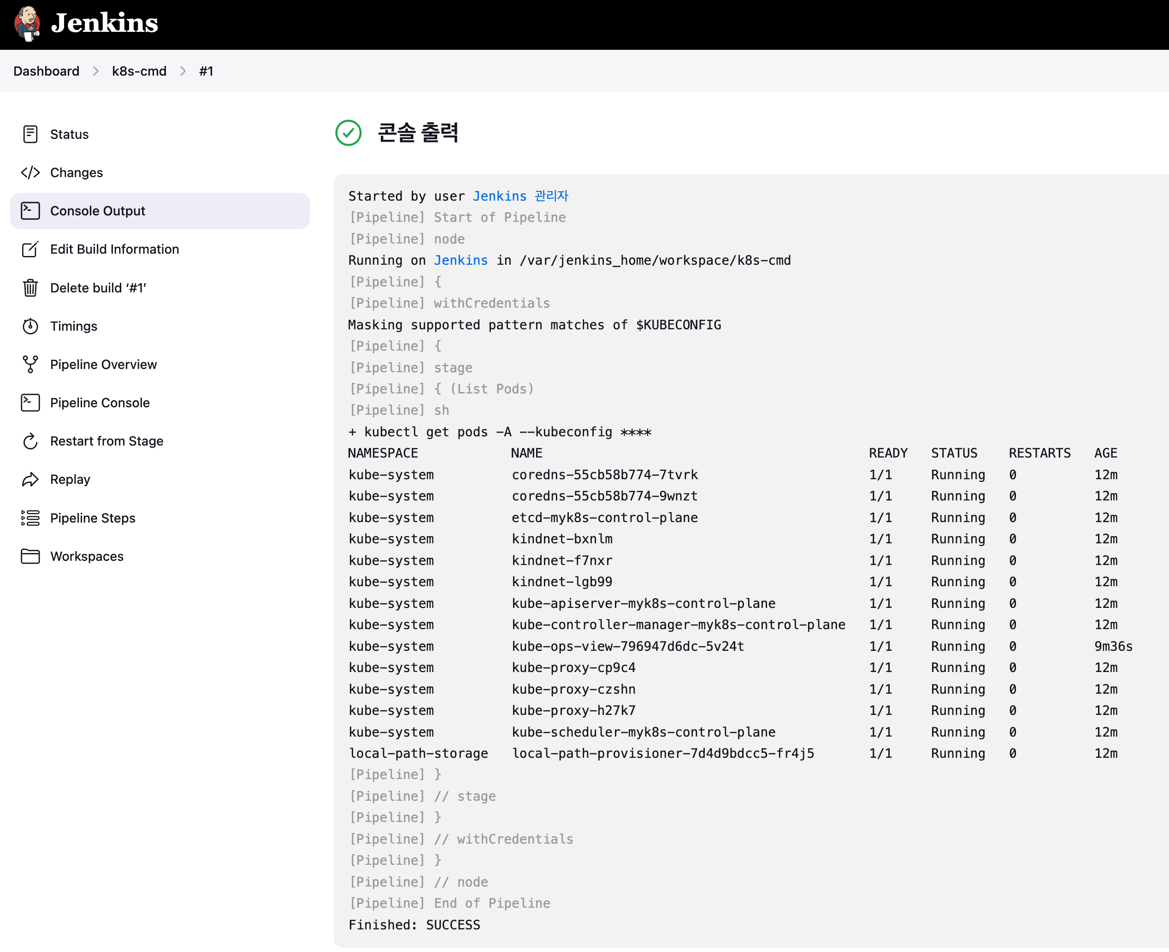
Task: Click the local-path-storage namespace text
Action: 419,754
